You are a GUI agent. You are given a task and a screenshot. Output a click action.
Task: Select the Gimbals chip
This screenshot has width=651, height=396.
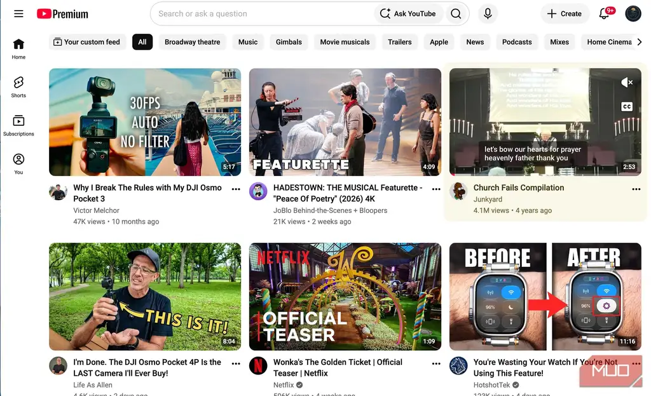289,42
